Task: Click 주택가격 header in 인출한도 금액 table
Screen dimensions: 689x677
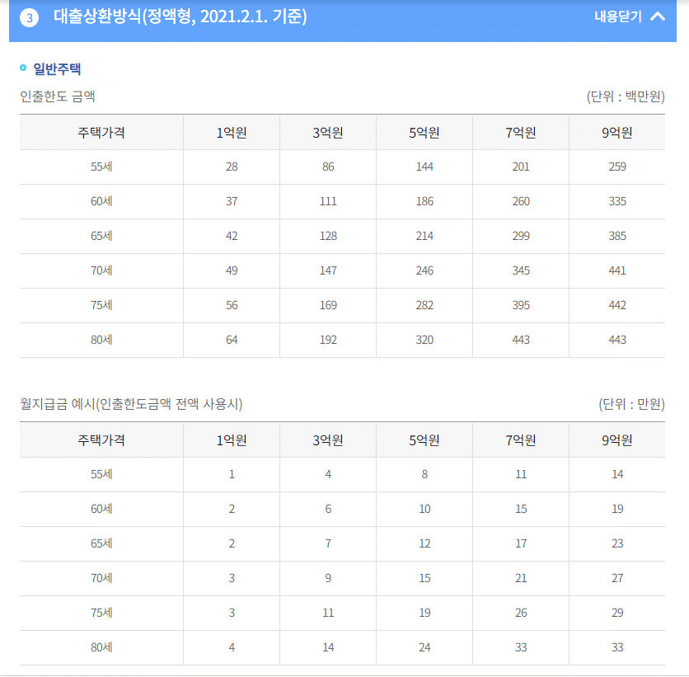Action: click(x=101, y=132)
